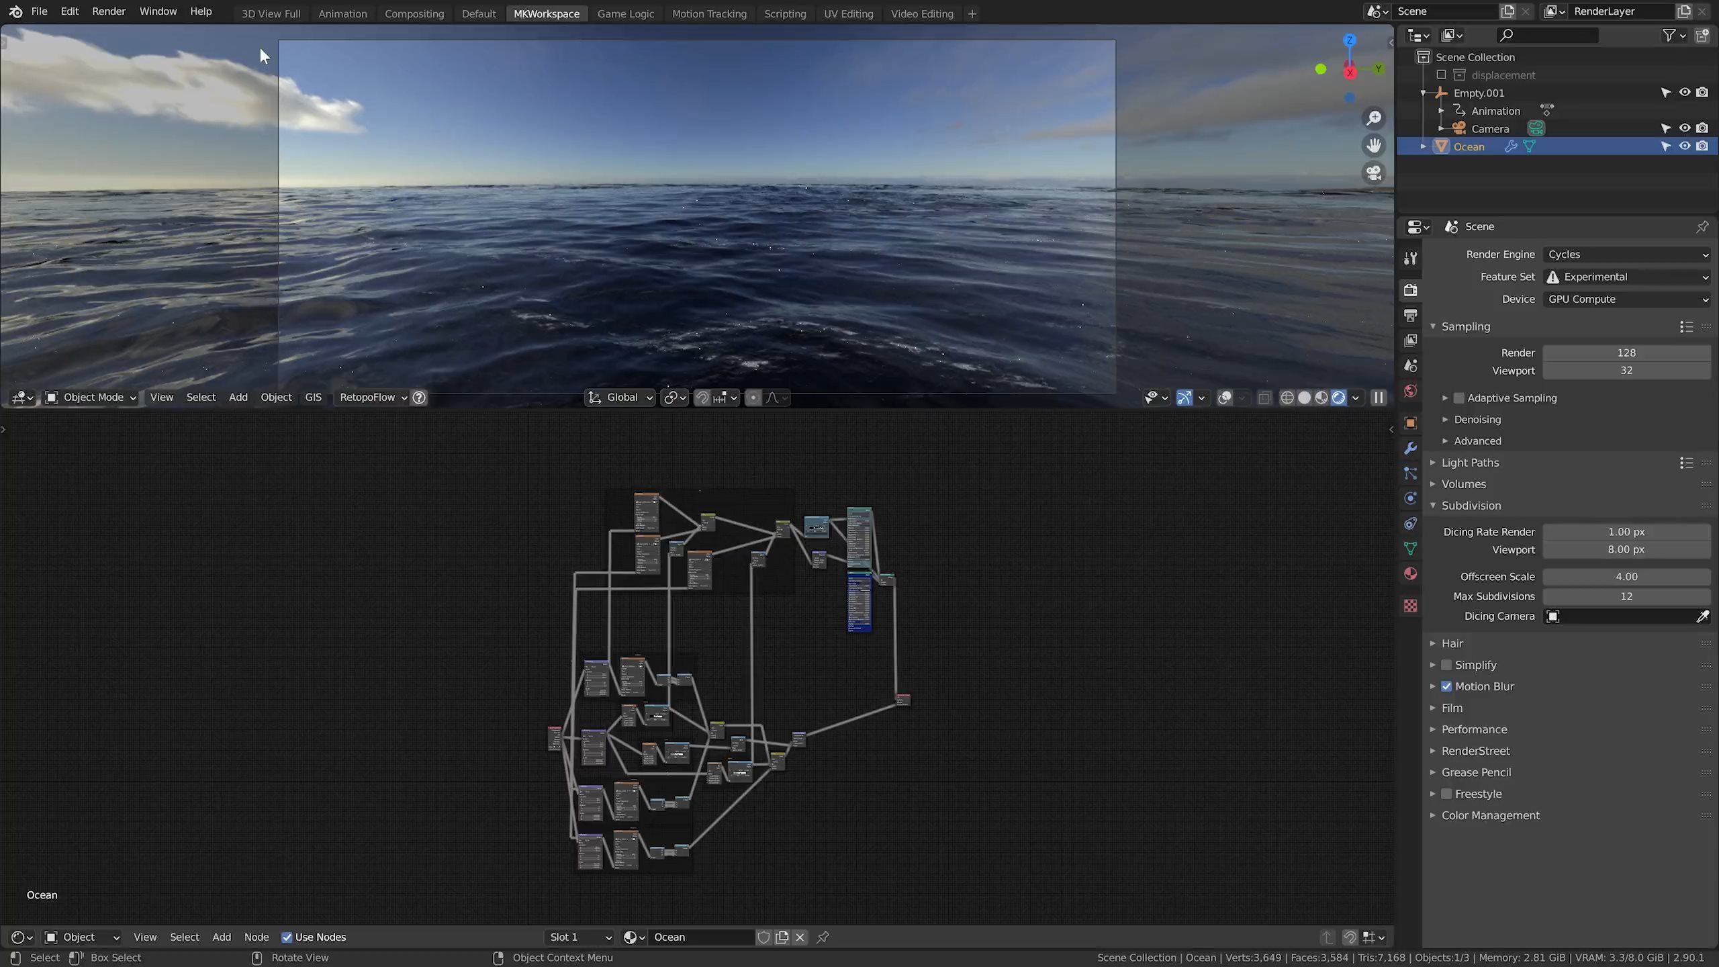Image resolution: width=1719 pixels, height=967 pixels.
Task: Toggle camera view gizmo icon
Action: [x=1374, y=173]
